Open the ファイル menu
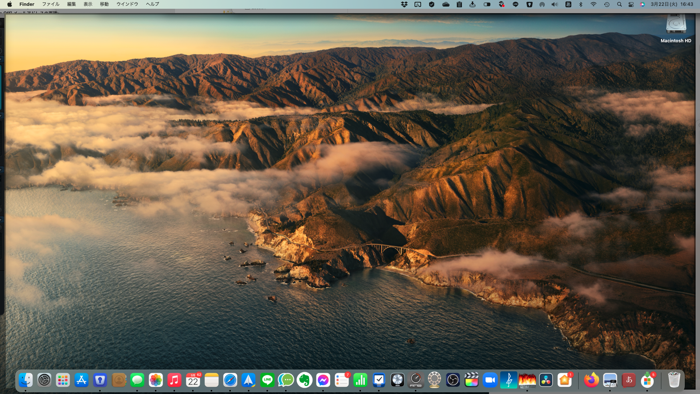The height and width of the screenshot is (394, 700). tap(51, 4)
